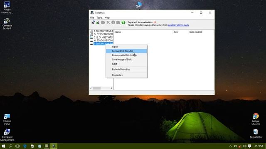
Task: Sort by the Size column header
Action: (180, 32)
